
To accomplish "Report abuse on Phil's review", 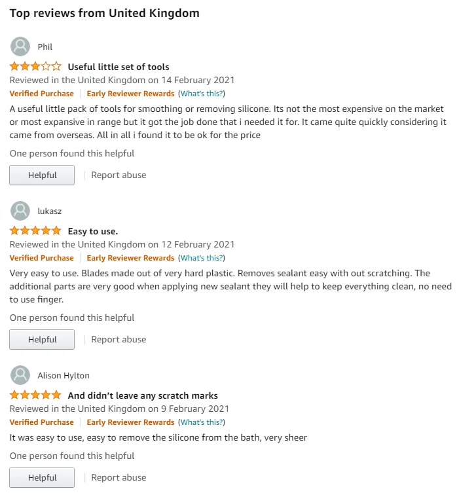I will click(x=119, y=175).
